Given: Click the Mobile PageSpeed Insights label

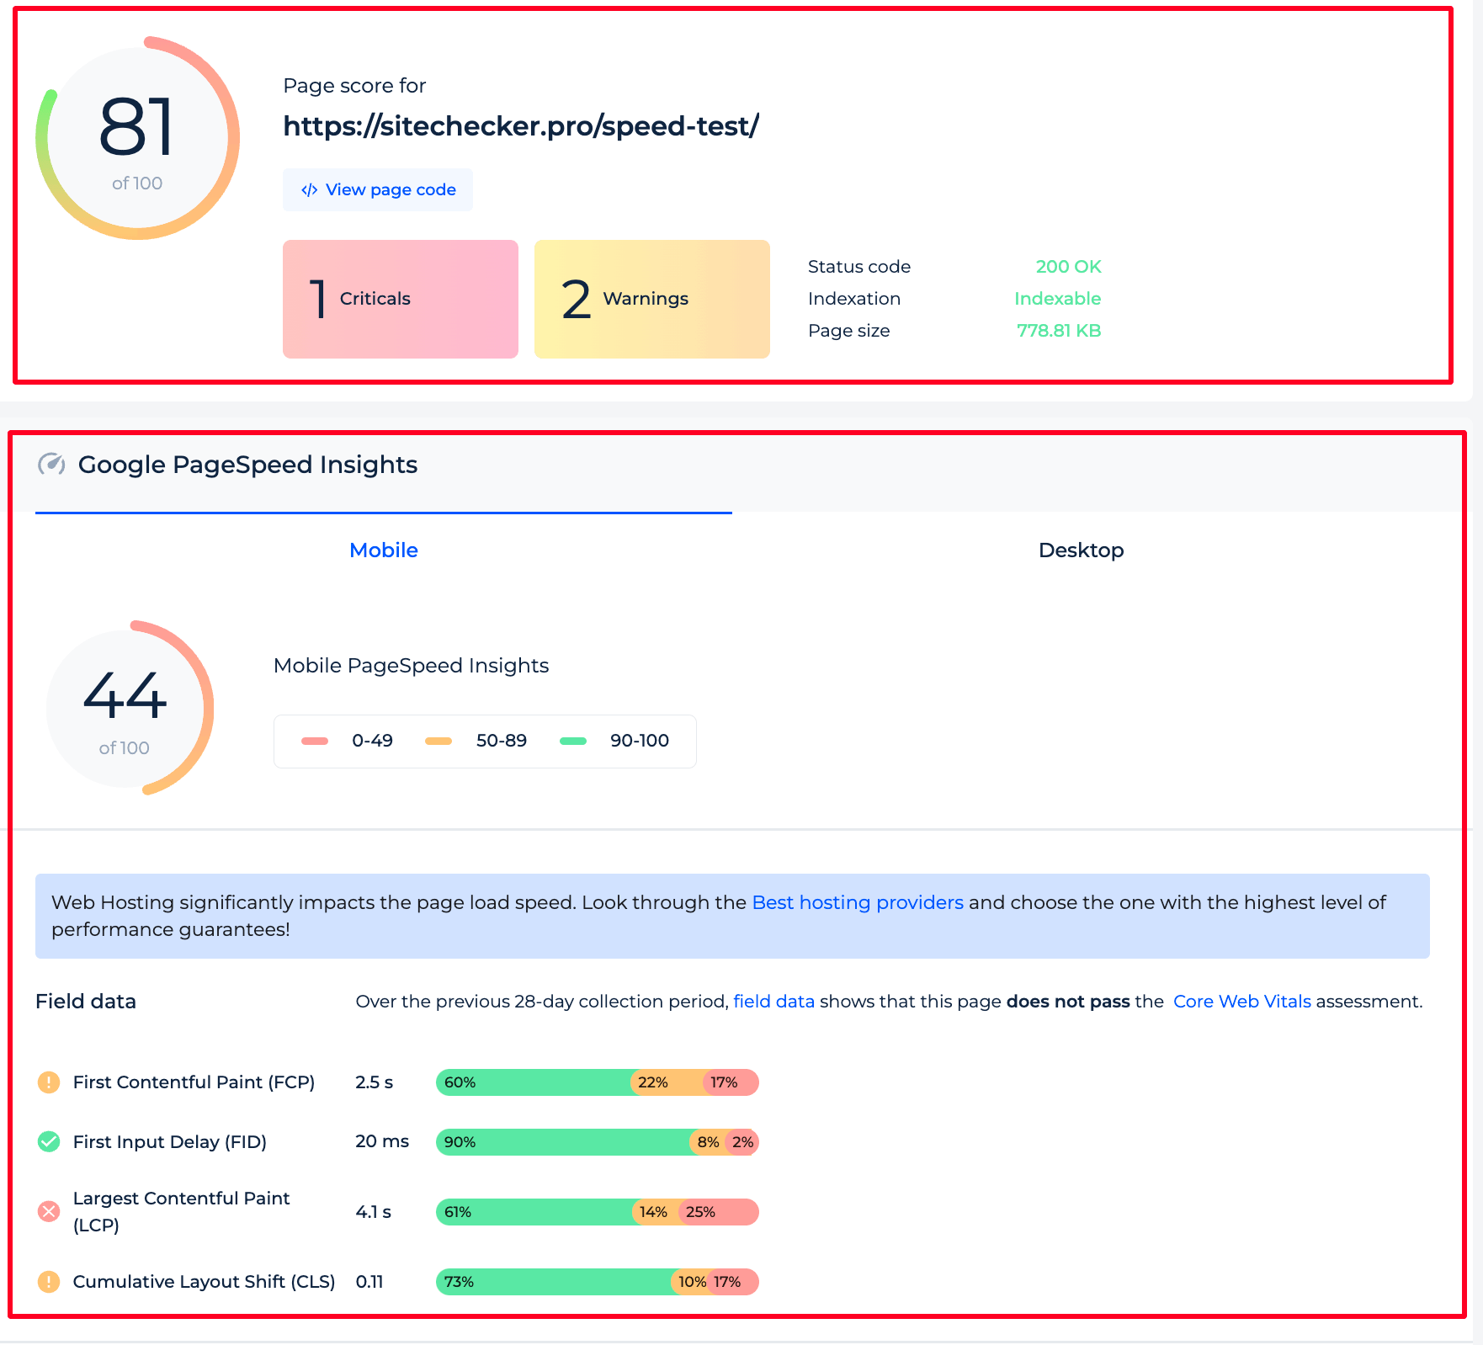Looking at the screenshot, I should (412, 666).
